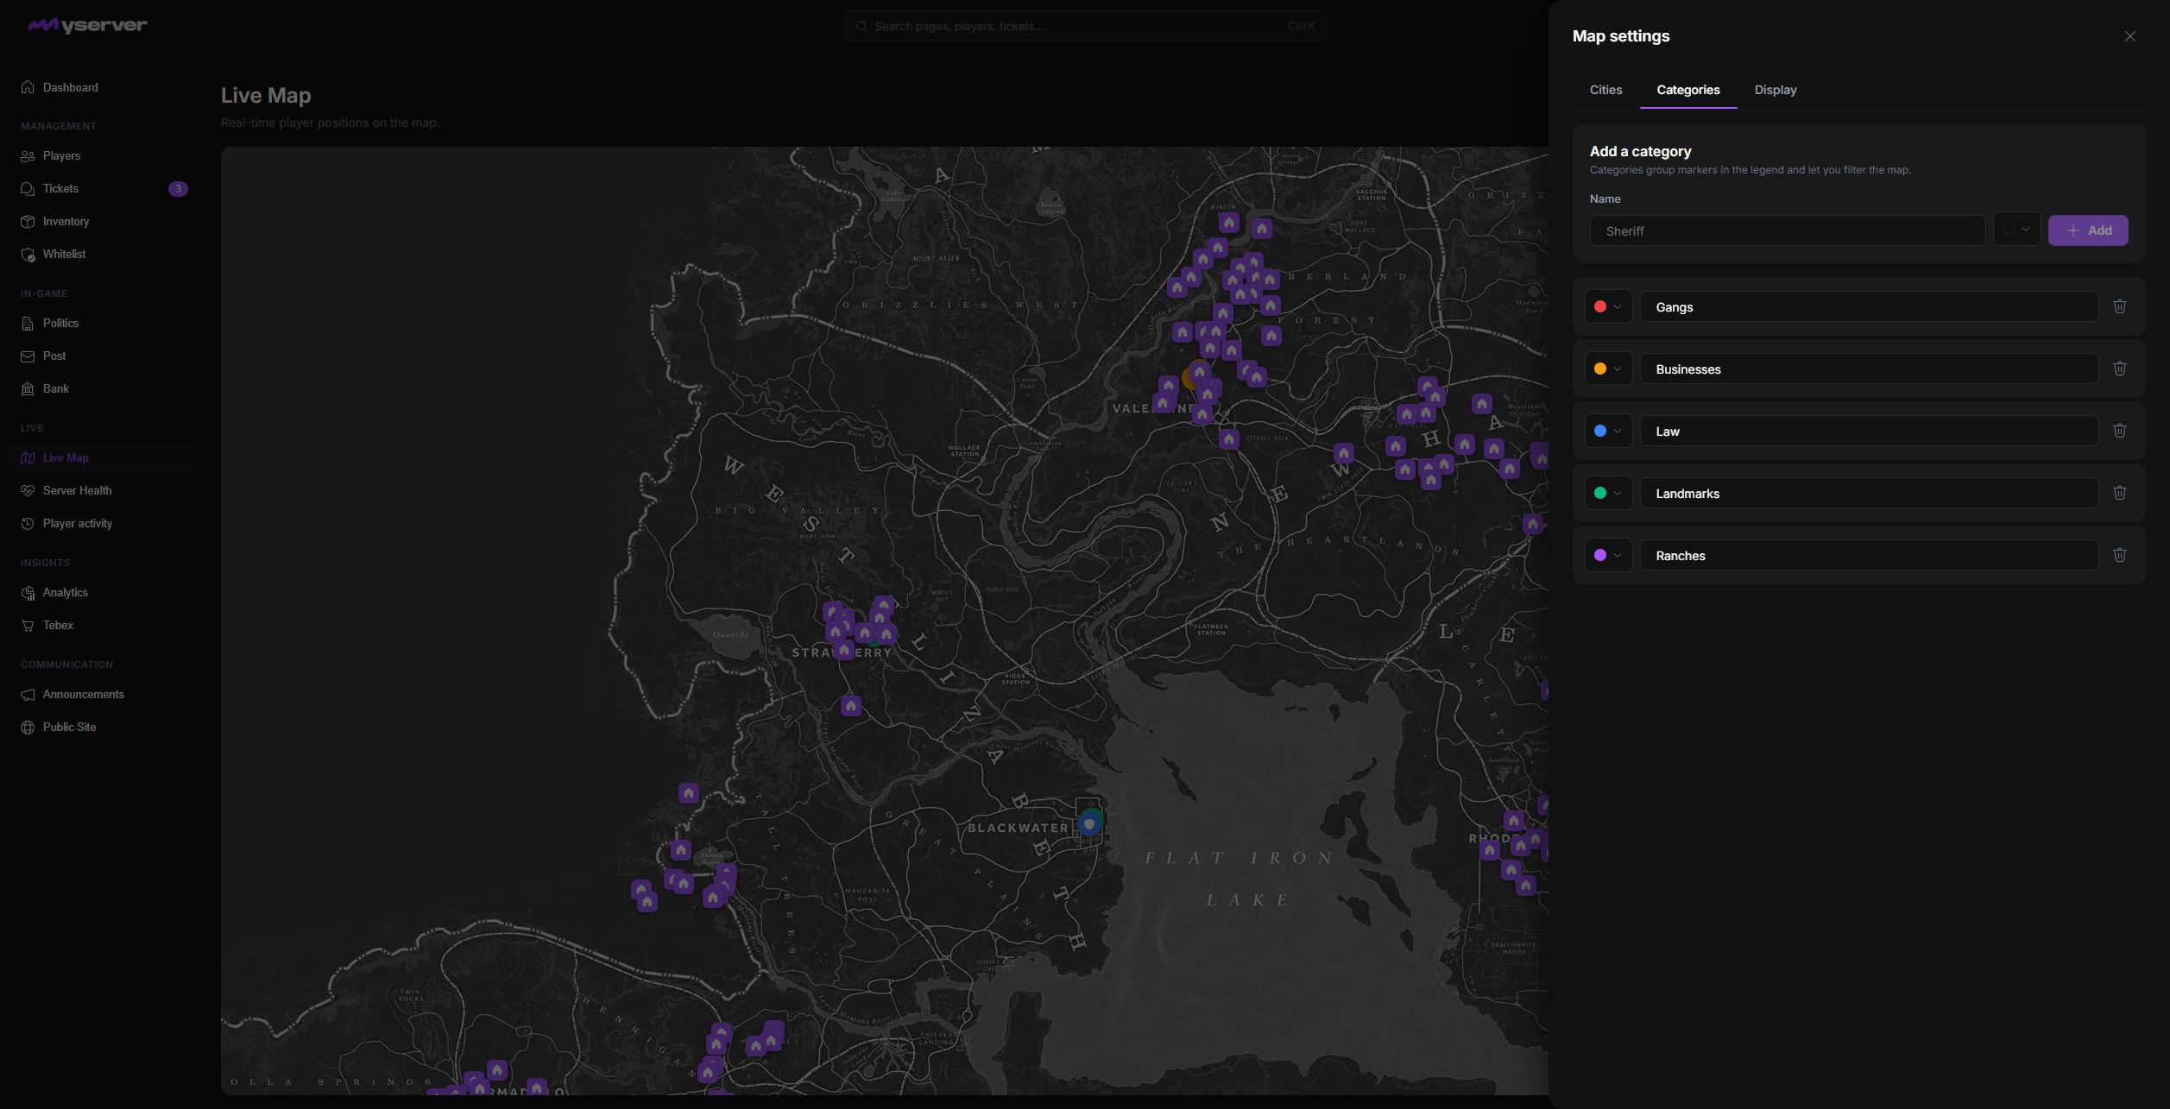Open Announcements in sidebar

pyautogui.click(x=104, y=694)
